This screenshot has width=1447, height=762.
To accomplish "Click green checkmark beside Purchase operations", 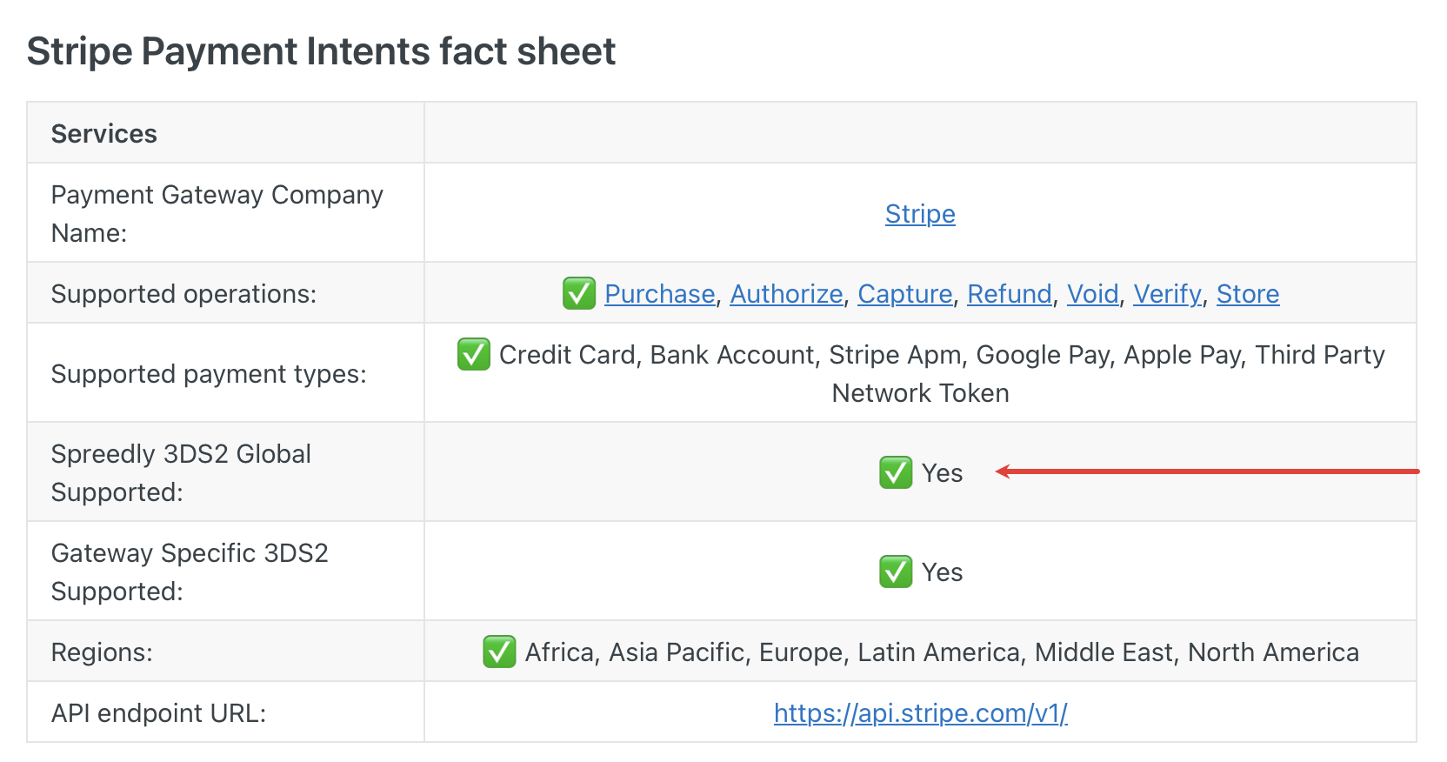I will (579, 294).
